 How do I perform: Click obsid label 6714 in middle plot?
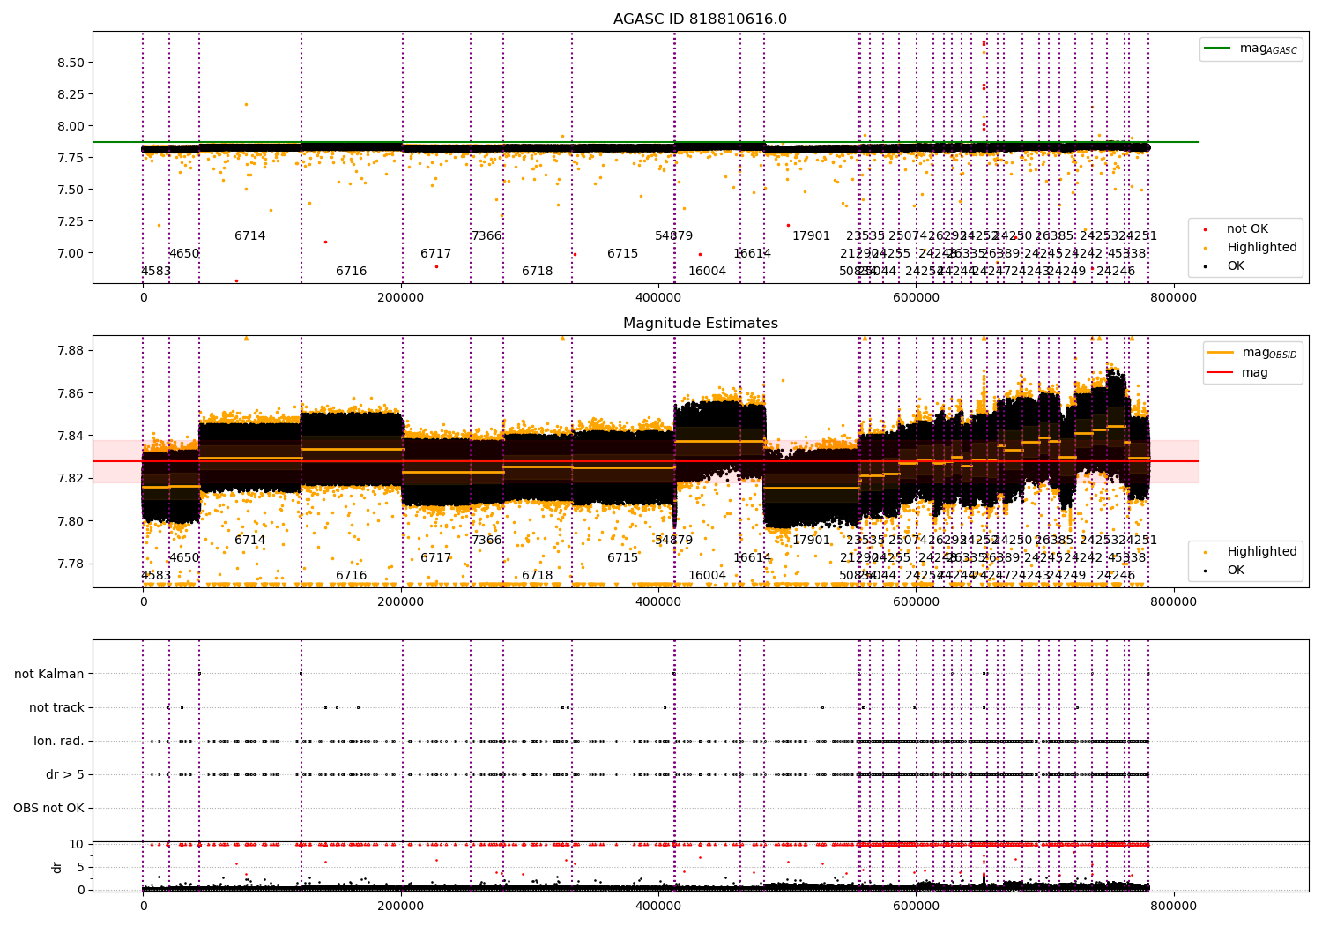249,541
